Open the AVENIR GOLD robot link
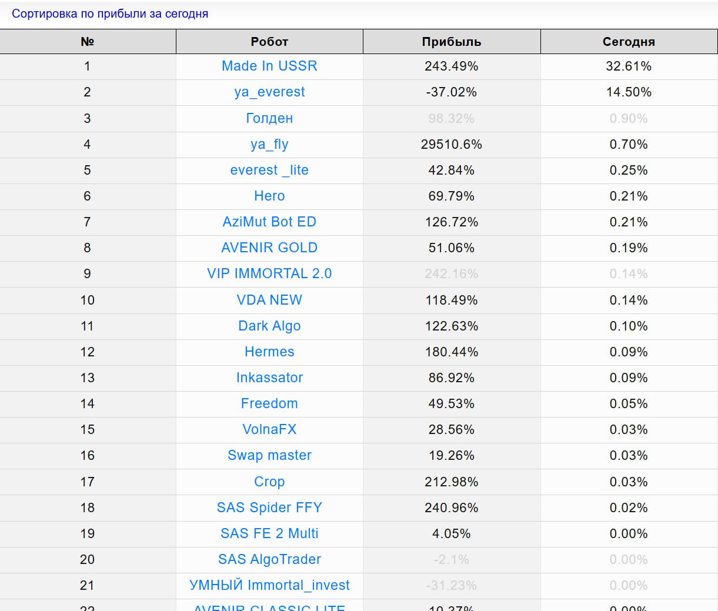 pos(269,248)
